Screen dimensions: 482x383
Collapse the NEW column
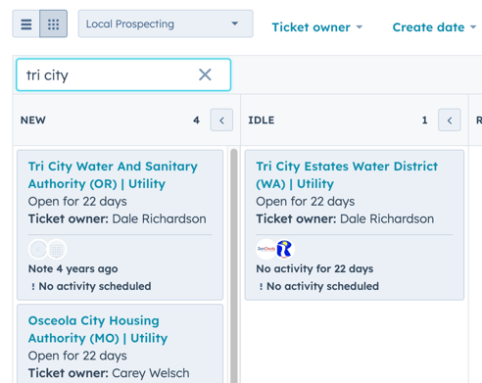221,120
